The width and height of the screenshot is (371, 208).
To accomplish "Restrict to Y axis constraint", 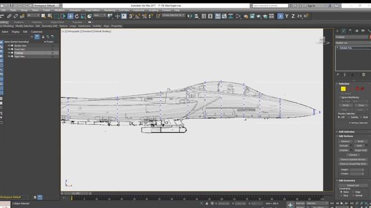I will (x=287, y=16).
